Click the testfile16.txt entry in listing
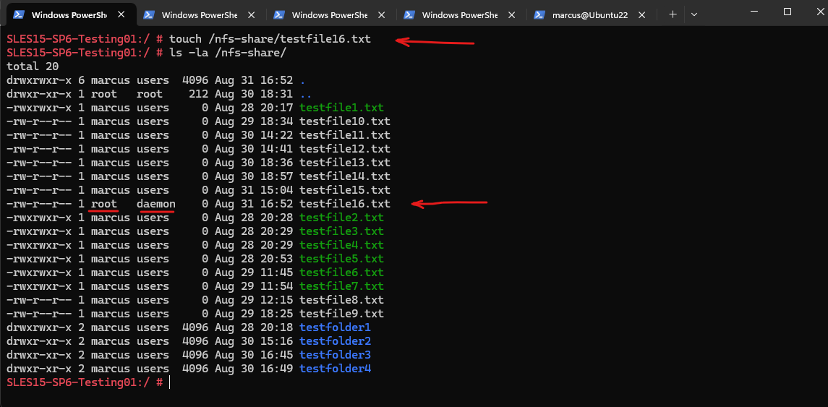The image size is (828, 407). coord(344,204)
